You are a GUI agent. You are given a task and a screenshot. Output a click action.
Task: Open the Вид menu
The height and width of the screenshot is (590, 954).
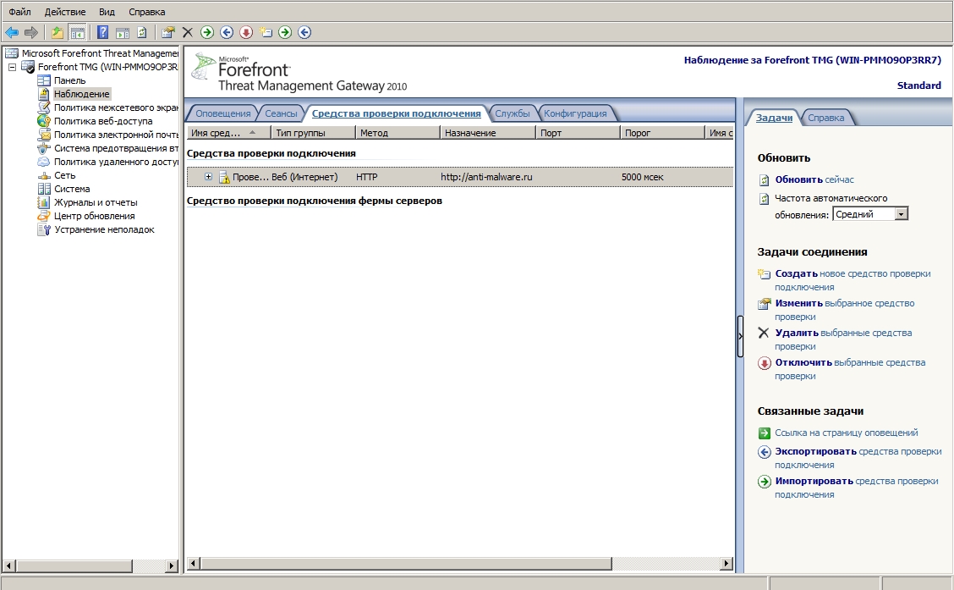click(107, 12)
